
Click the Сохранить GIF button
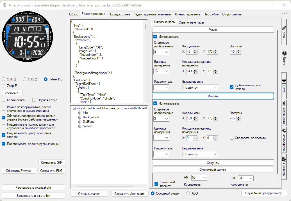(x=52, y=163)
